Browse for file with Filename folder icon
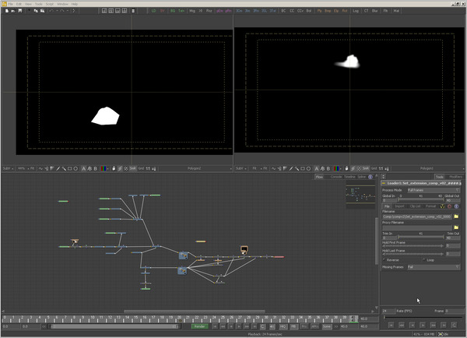Screen dimensions: 467x338 pos(456,217)
